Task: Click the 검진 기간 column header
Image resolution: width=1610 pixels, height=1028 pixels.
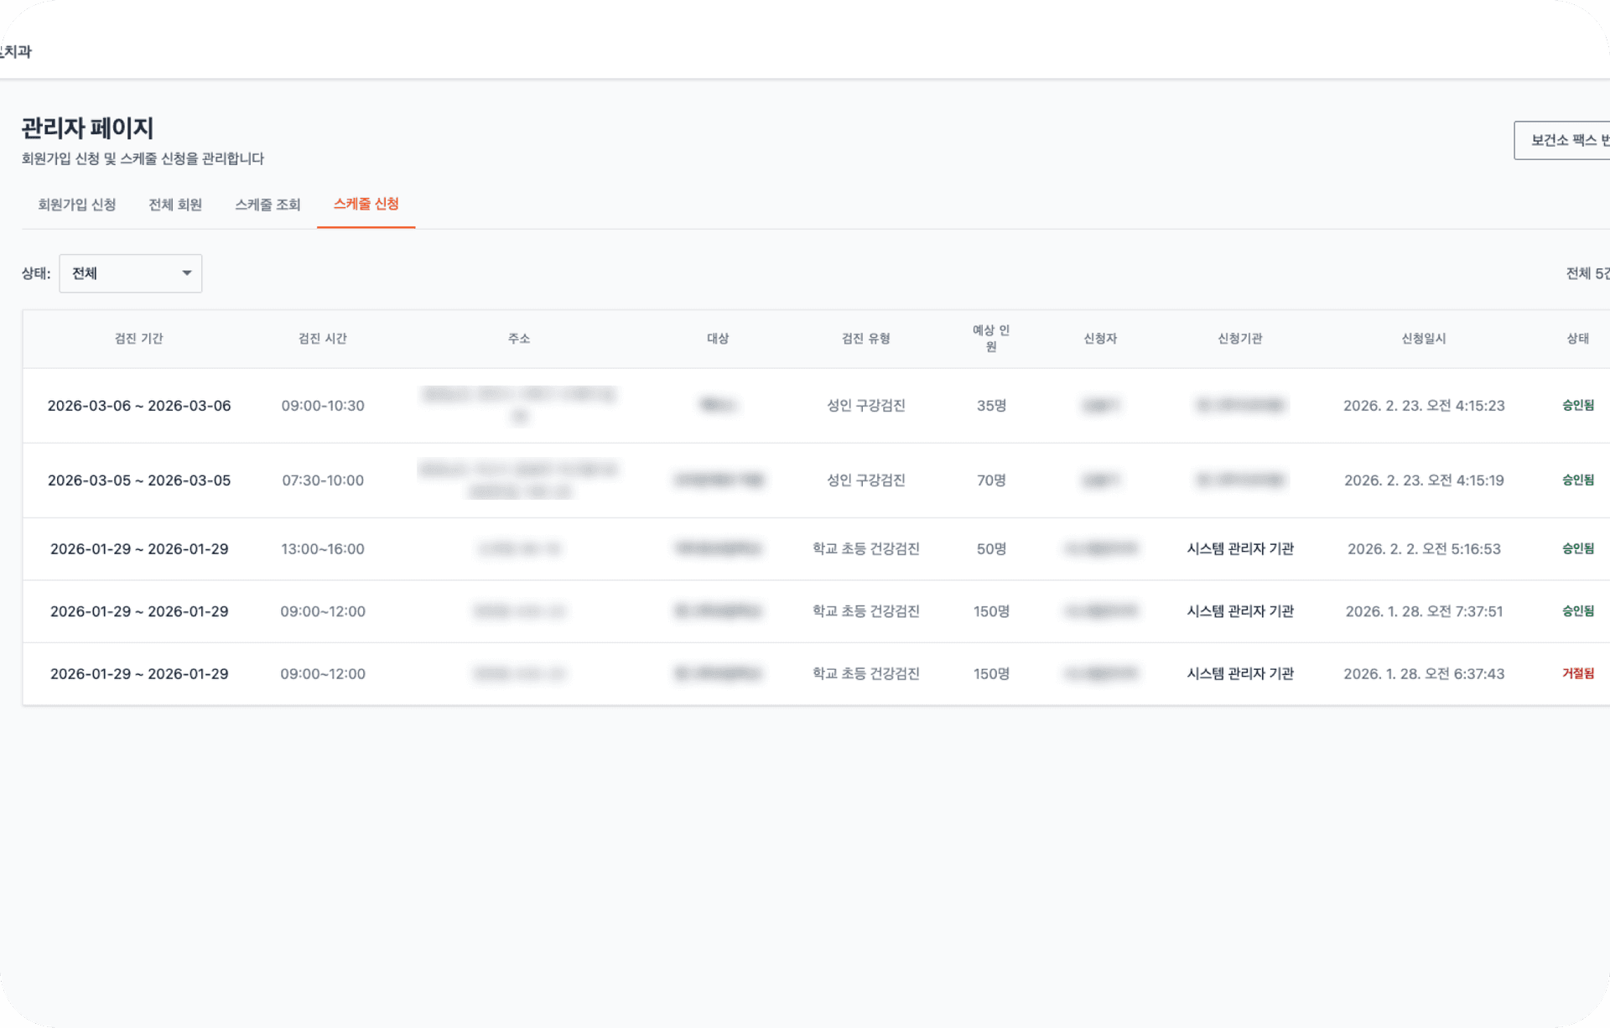Action: click(139, 339)
